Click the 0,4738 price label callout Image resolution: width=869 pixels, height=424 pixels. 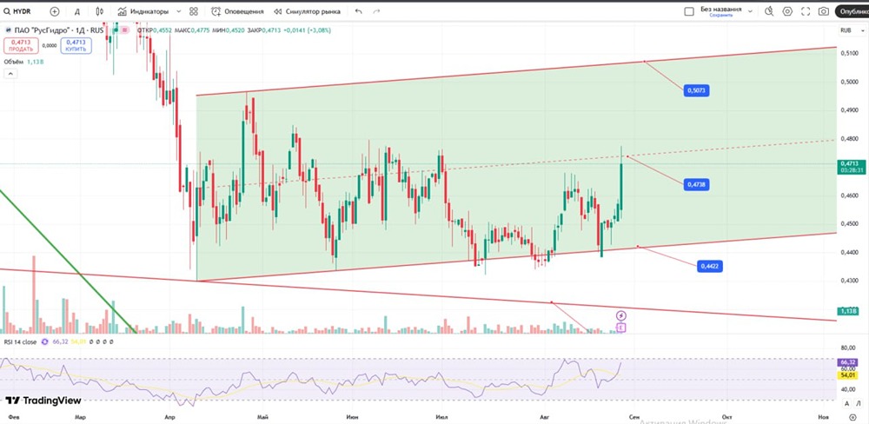tap(697, 184)
